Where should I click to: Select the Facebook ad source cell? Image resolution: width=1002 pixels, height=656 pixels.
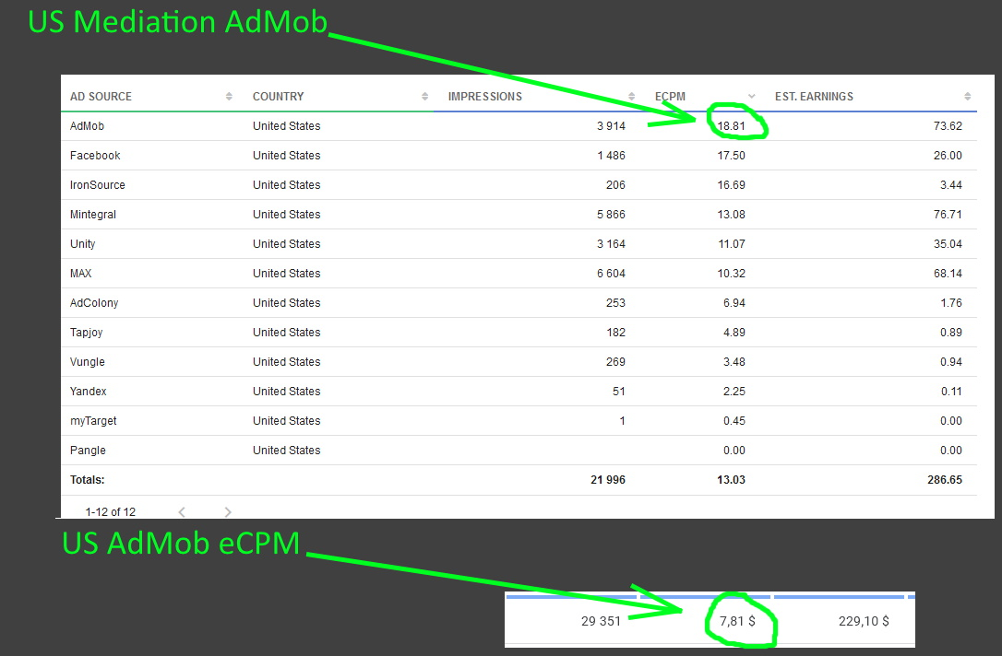click(x=95, y=155)
